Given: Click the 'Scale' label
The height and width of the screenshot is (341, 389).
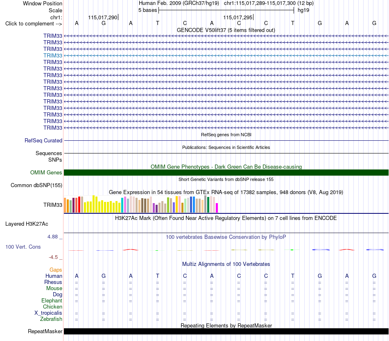Looking at the screenshot, I should [x=55, y=10].
